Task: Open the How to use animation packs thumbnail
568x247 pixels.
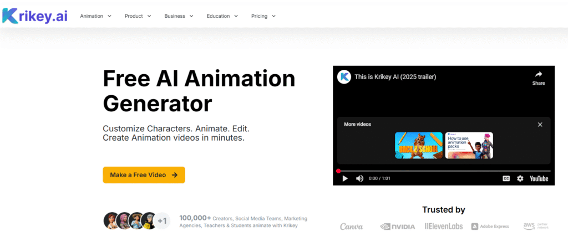Action: [x=469, y=146]
